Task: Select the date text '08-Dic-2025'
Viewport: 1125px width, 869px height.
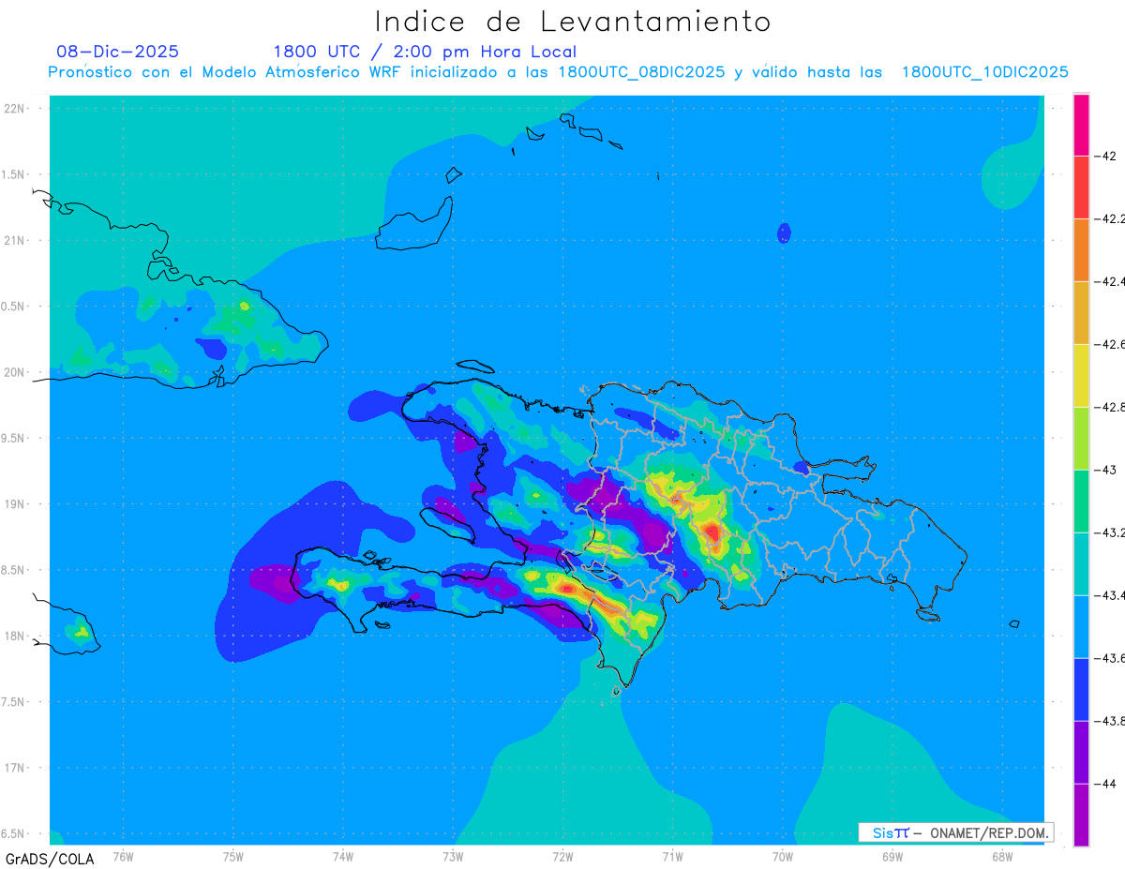Action: [x=117, y=52]
